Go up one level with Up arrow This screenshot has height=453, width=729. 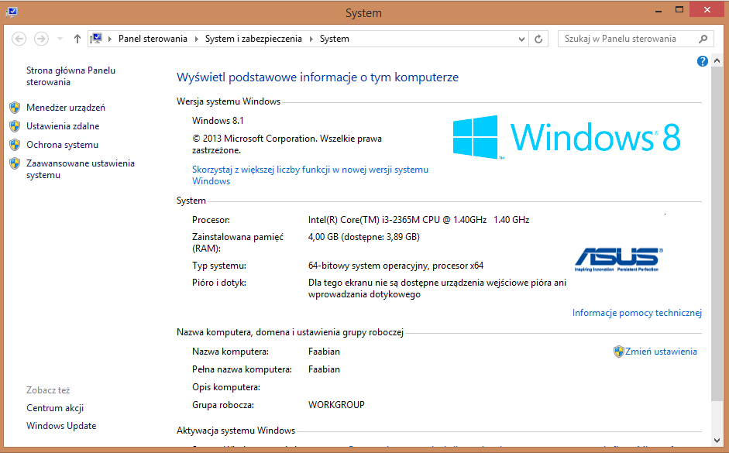[x=77, y=39]
